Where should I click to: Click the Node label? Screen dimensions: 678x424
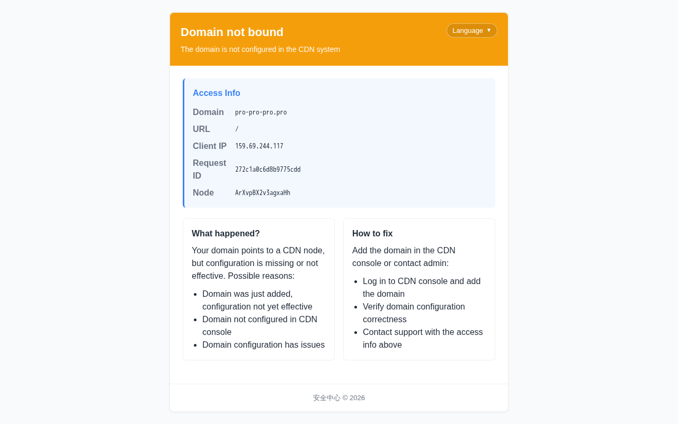(x=203, y=193)
